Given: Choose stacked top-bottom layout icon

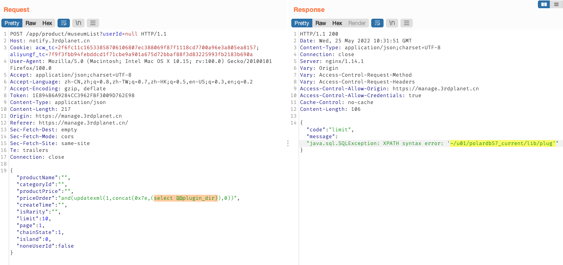Looking at the screenshot, I should click(555, 4).
